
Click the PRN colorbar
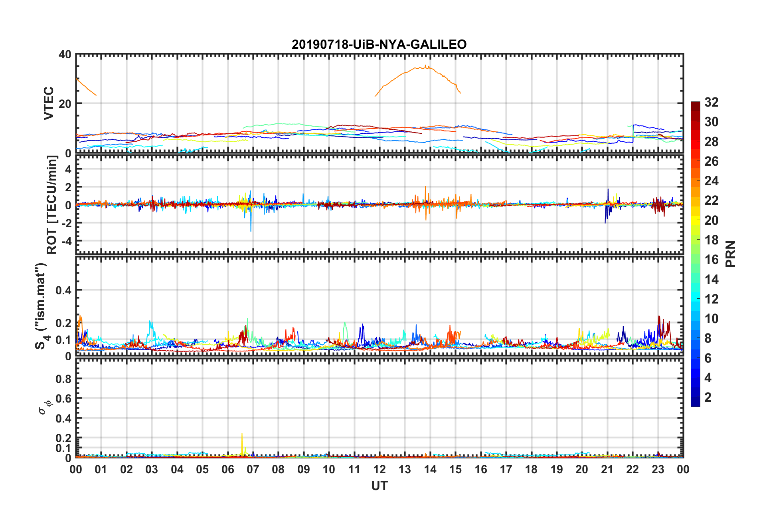pyautogui.click(x=696, y=254)
